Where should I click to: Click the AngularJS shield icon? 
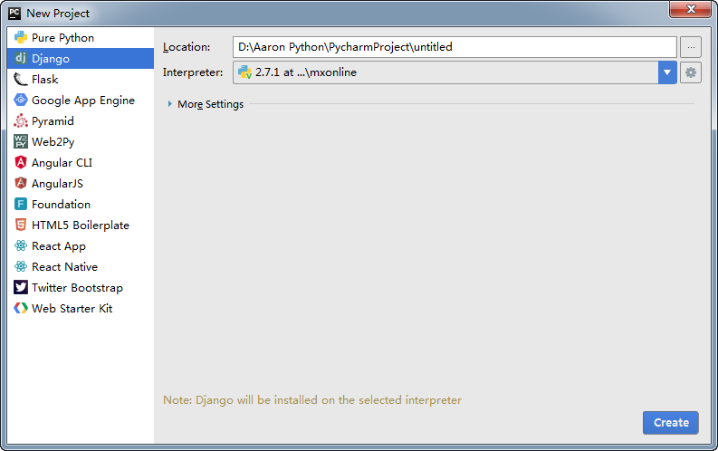coord(21,183)
